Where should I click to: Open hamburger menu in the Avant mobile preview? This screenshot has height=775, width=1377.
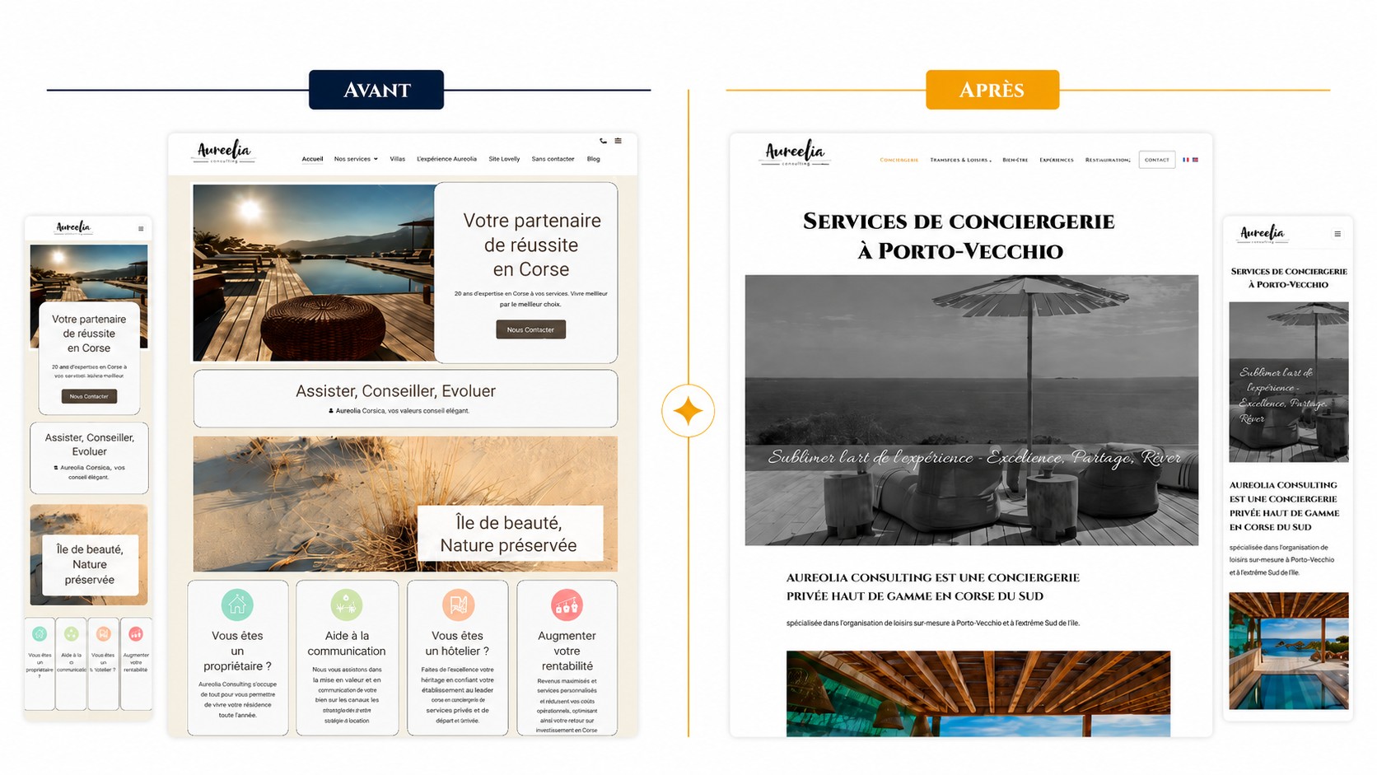(141, 229)
